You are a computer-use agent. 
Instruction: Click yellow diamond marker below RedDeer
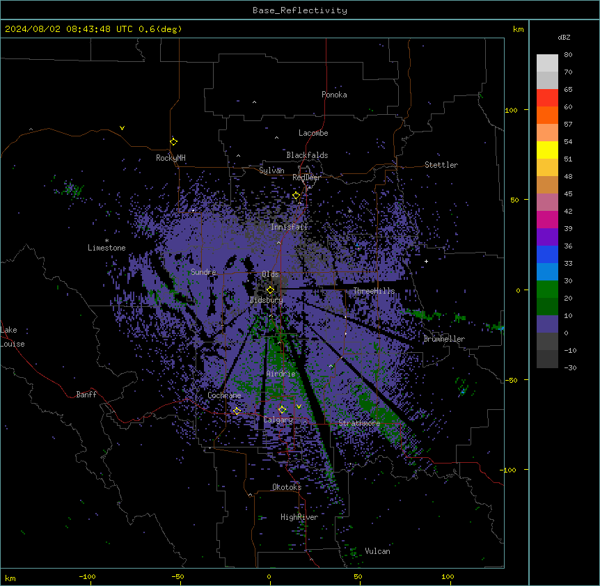tap(297, 196)
